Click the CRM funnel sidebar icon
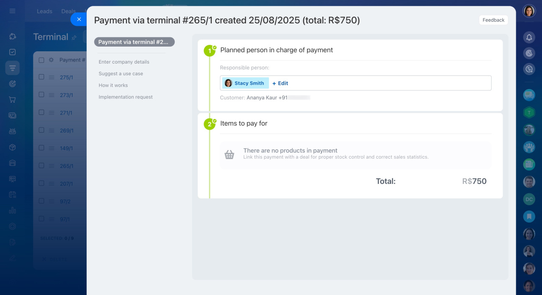The image size is (542, 295). click(x=12, y=68)
